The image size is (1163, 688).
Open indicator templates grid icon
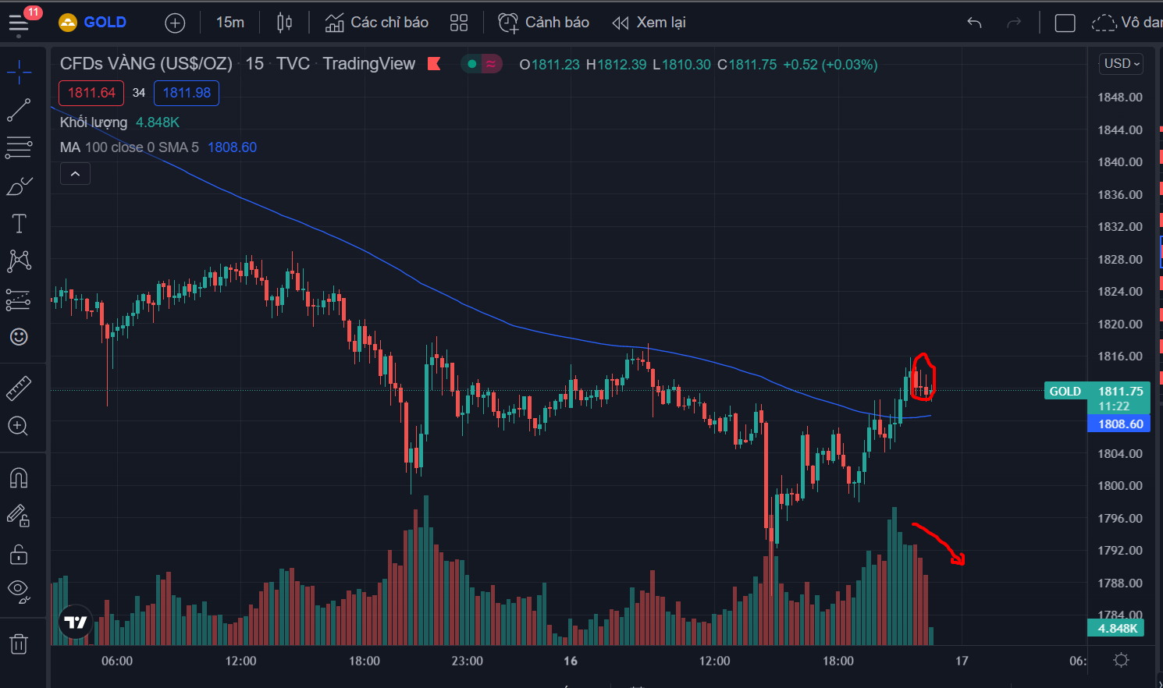(x=459, y=23)
